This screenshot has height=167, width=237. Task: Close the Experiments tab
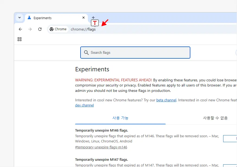[84, 18]
